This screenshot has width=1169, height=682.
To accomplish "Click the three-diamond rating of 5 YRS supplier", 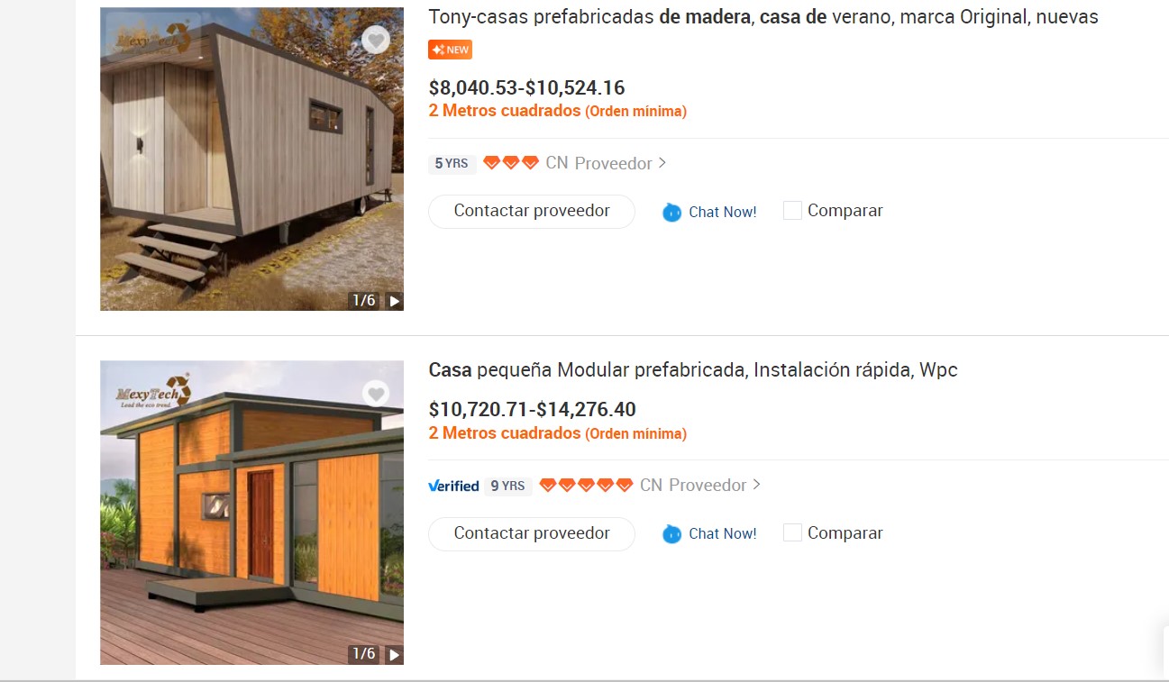I will point(511,163).
